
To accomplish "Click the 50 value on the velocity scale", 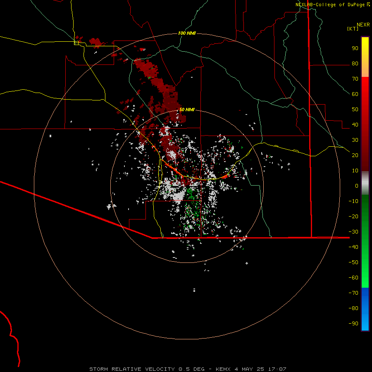I will click(x=355, y=110).
